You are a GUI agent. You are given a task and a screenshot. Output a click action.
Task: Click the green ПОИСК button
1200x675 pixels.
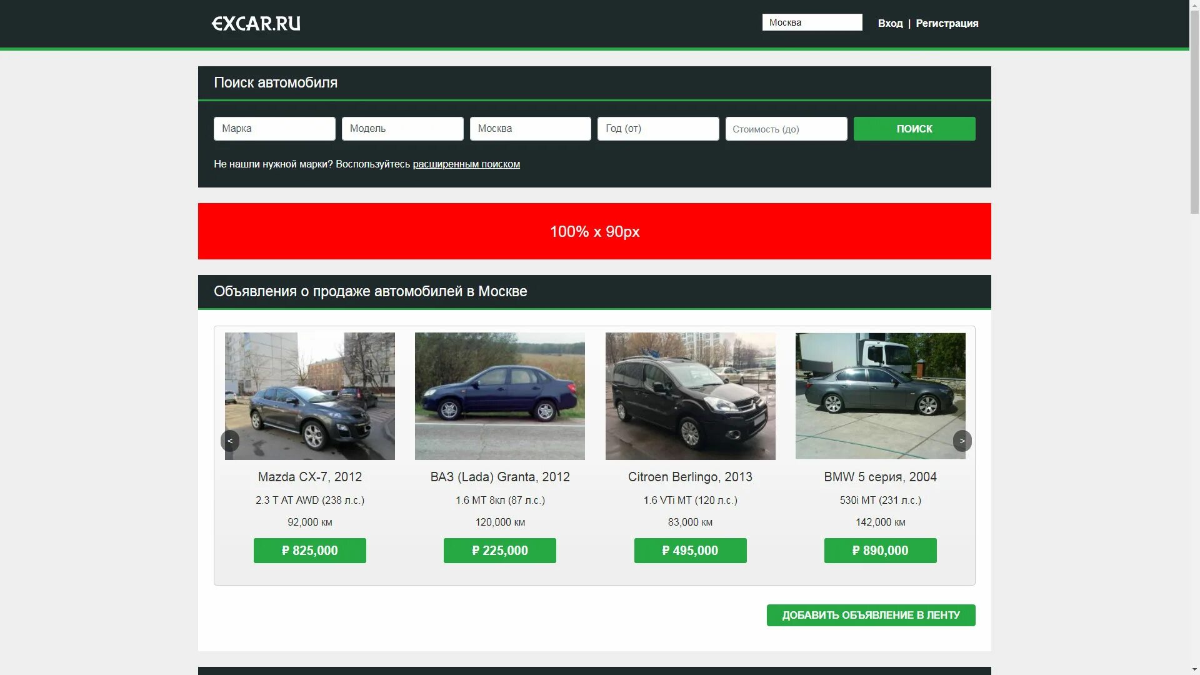tap(914, 129)
